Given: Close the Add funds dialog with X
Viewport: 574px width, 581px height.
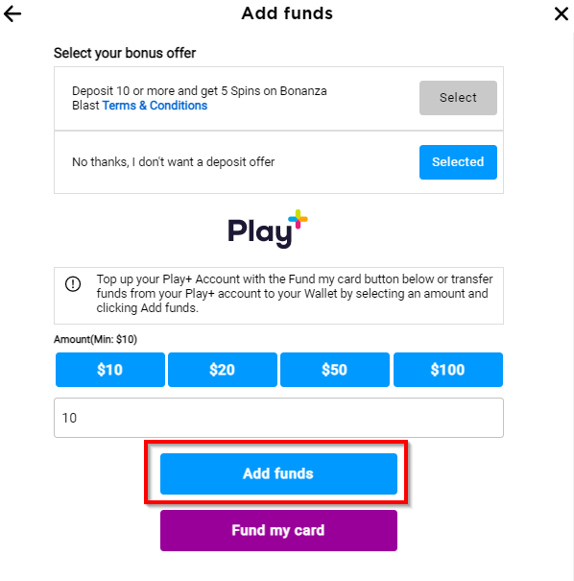Looking at the screenshot, I should [561, 14].
